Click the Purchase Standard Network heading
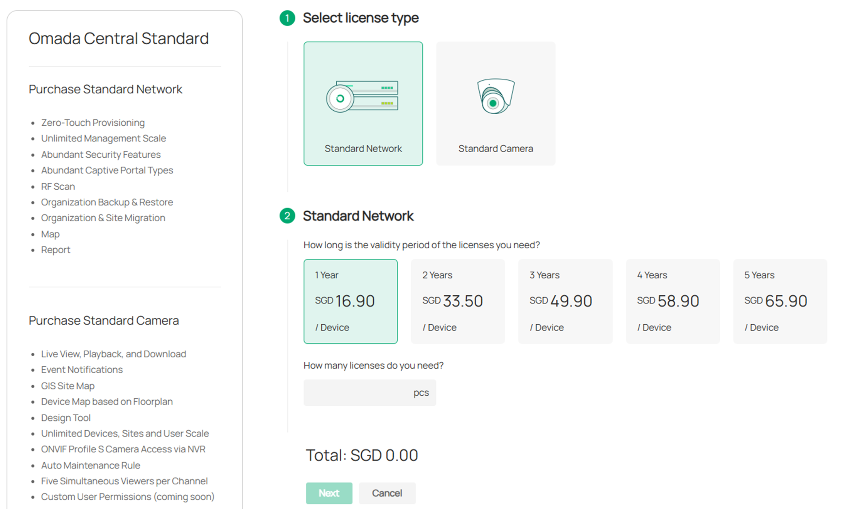Screen dimensions: 843x509 [x=105, y=89]
